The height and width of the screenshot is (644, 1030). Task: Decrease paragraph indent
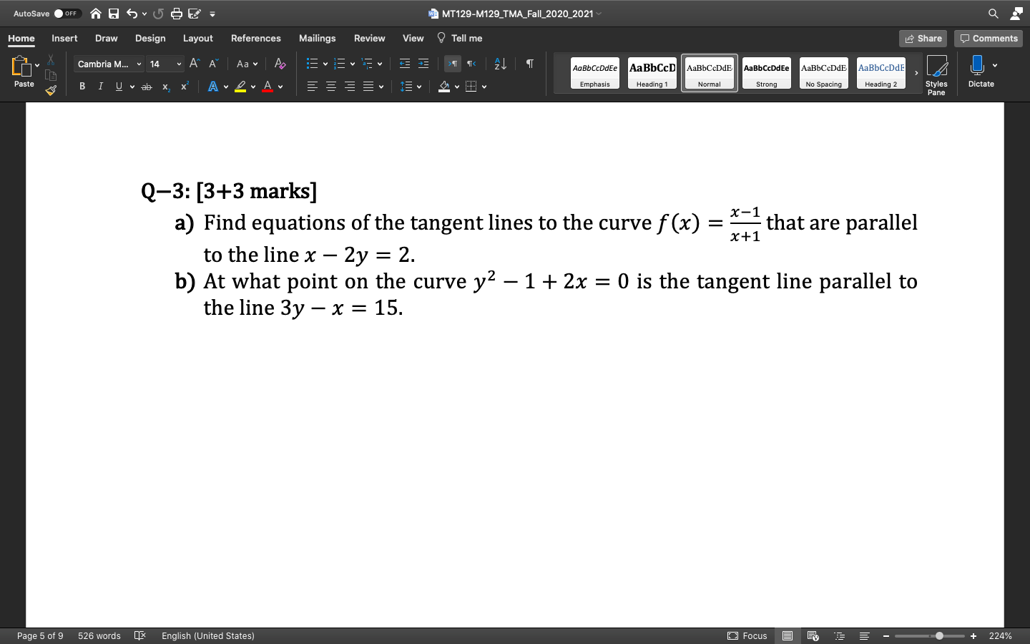coord(405,64)
